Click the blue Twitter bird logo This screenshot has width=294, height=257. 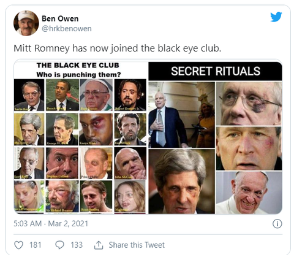pos(276,17)
